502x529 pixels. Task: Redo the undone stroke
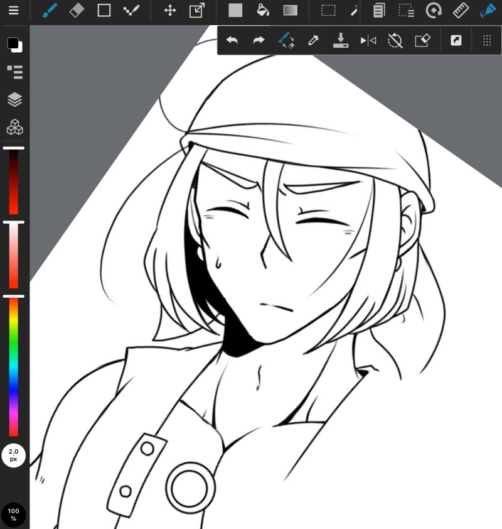(259, 40)
